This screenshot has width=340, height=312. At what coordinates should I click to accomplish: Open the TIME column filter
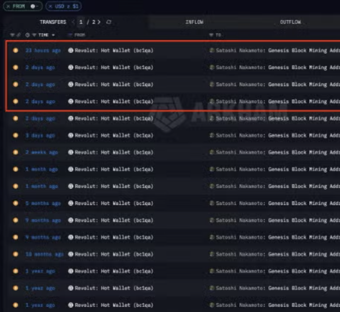[x=34, y=35]
